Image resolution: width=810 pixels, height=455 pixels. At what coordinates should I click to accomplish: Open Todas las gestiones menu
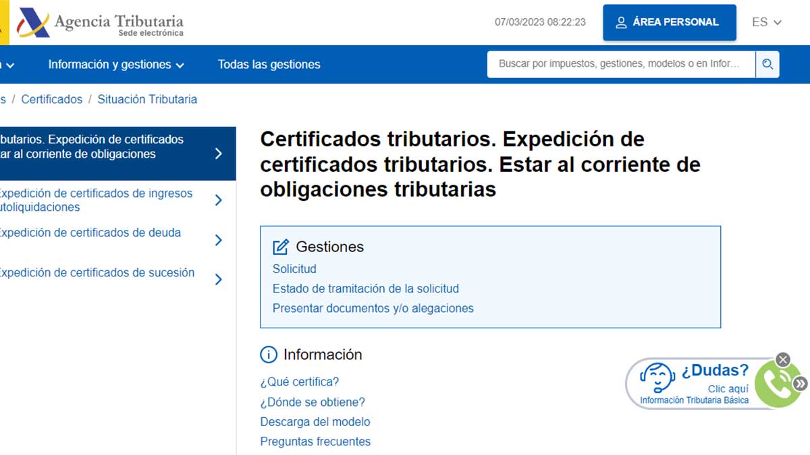point(269,65)
